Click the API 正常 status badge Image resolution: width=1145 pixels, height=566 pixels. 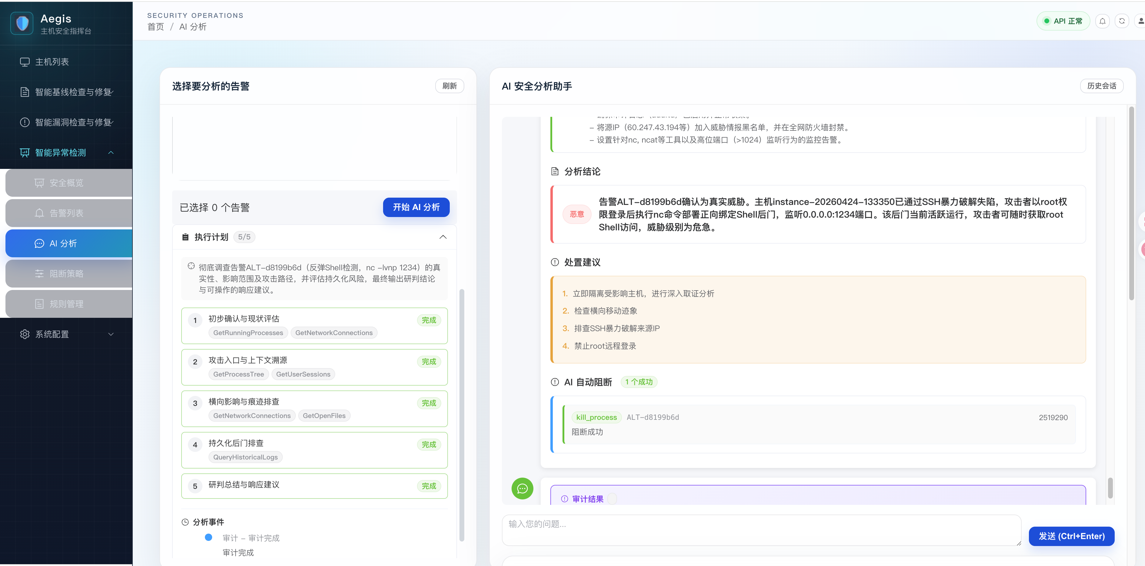tap(1063, 21)
